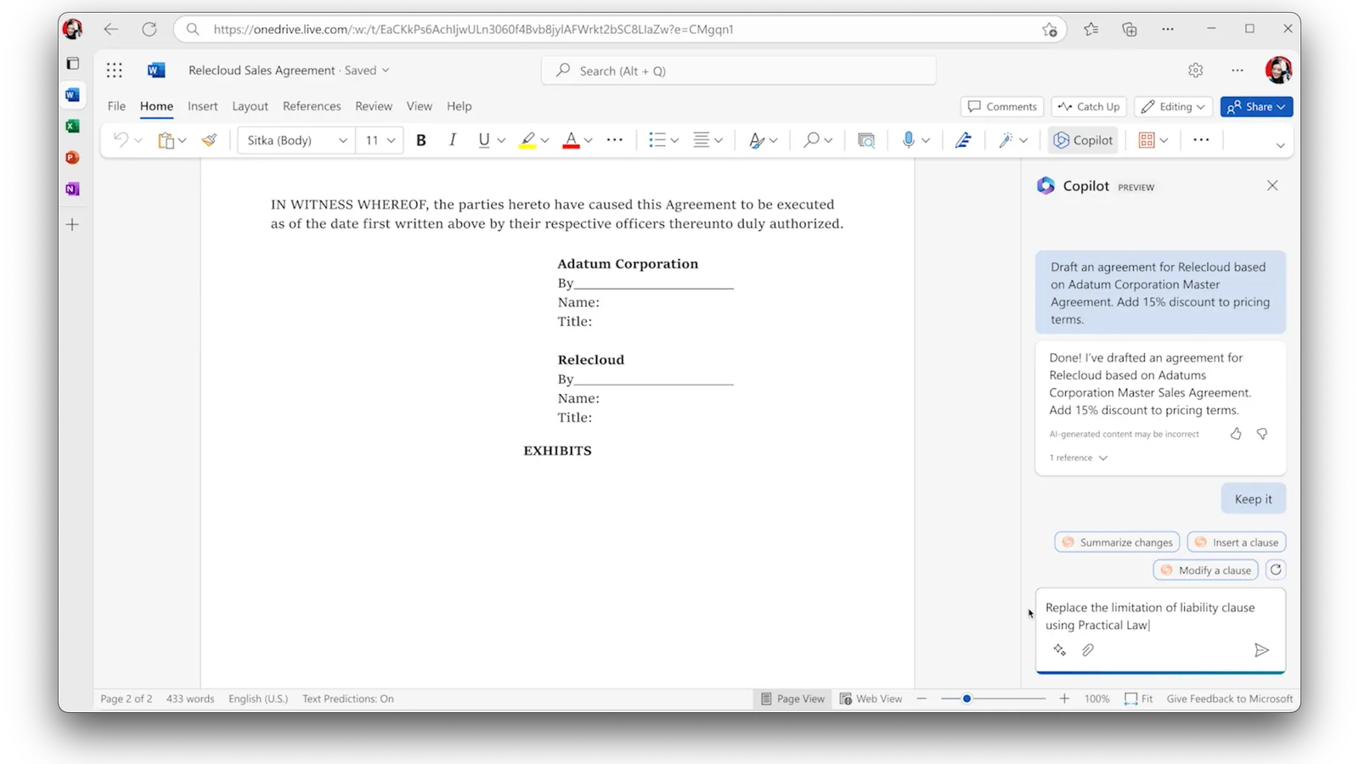Toggle Text Predictions: On status
This screenshot has height=764, width=1359.
(347, 699)
